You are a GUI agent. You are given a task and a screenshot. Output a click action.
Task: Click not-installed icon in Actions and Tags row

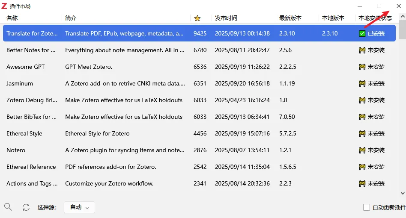[x=362, y=183]
